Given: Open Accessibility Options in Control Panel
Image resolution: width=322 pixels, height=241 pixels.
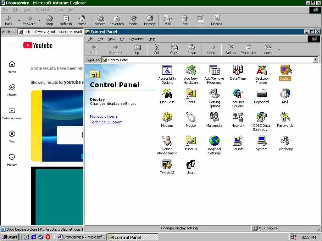Looking at the screenshot, I should (x=167, y=75).
